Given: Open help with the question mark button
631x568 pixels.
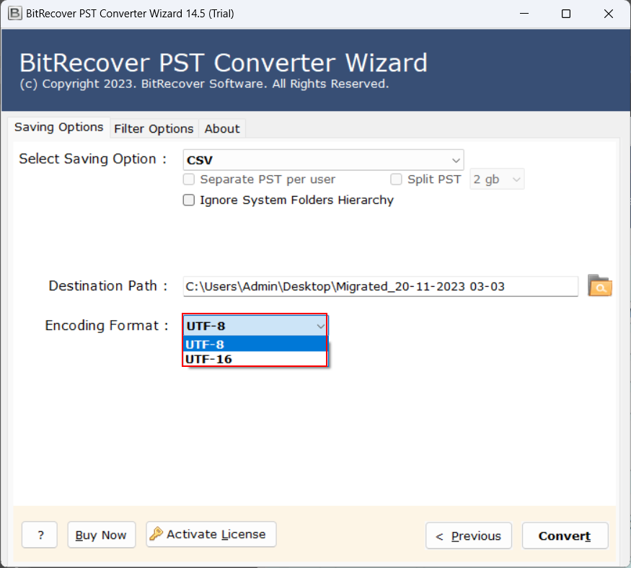Looking at the screenshot, I should (x=40, y=535).
